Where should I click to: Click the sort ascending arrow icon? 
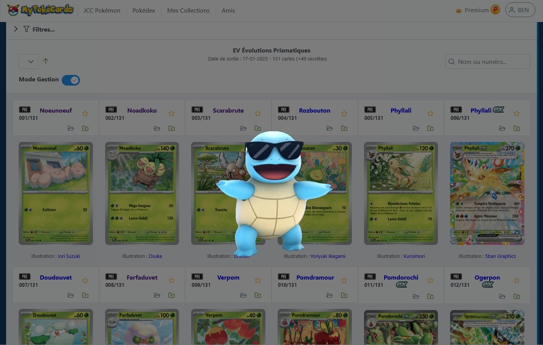pos(46,61)
